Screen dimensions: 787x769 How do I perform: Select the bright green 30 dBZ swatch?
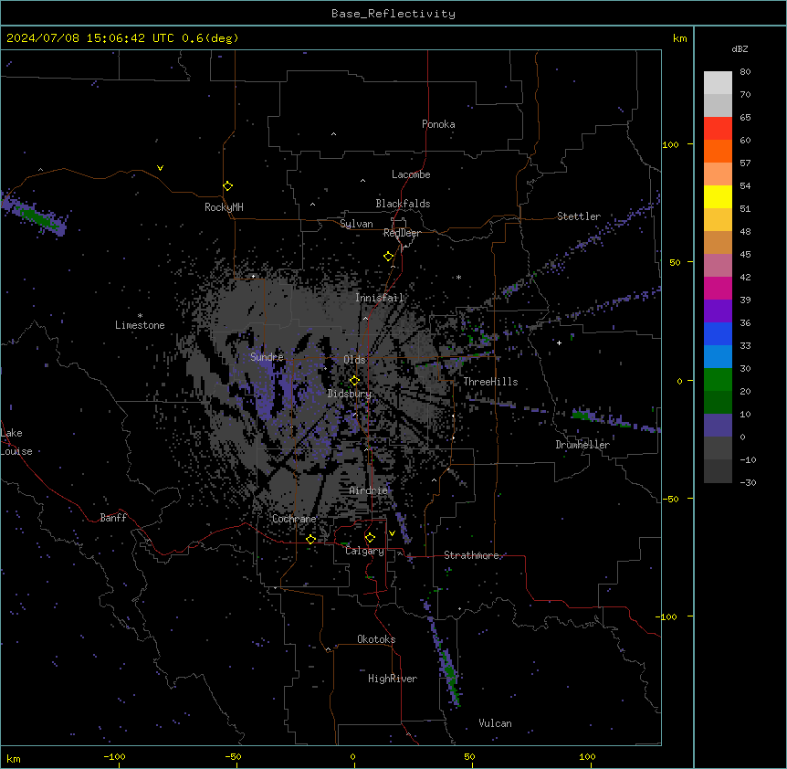[x=718, y=380]
